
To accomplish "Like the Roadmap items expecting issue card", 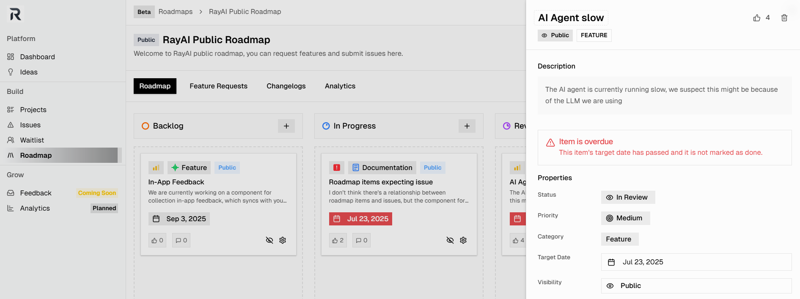I will point(338,240).
